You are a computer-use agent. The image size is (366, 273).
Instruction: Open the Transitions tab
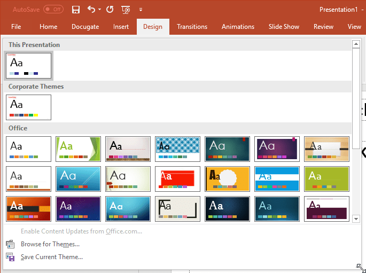tap(192, 27)
